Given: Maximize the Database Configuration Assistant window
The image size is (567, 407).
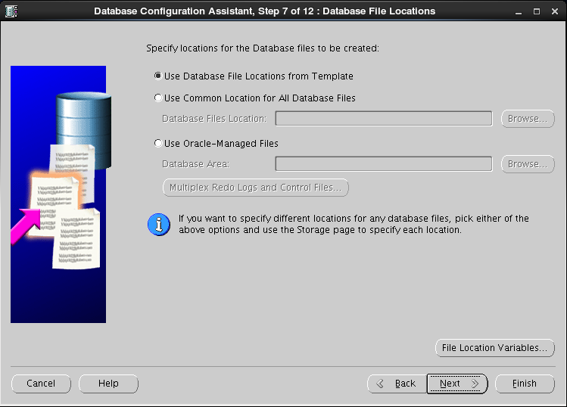Looking at the screenshot, I should pos(537,11).
